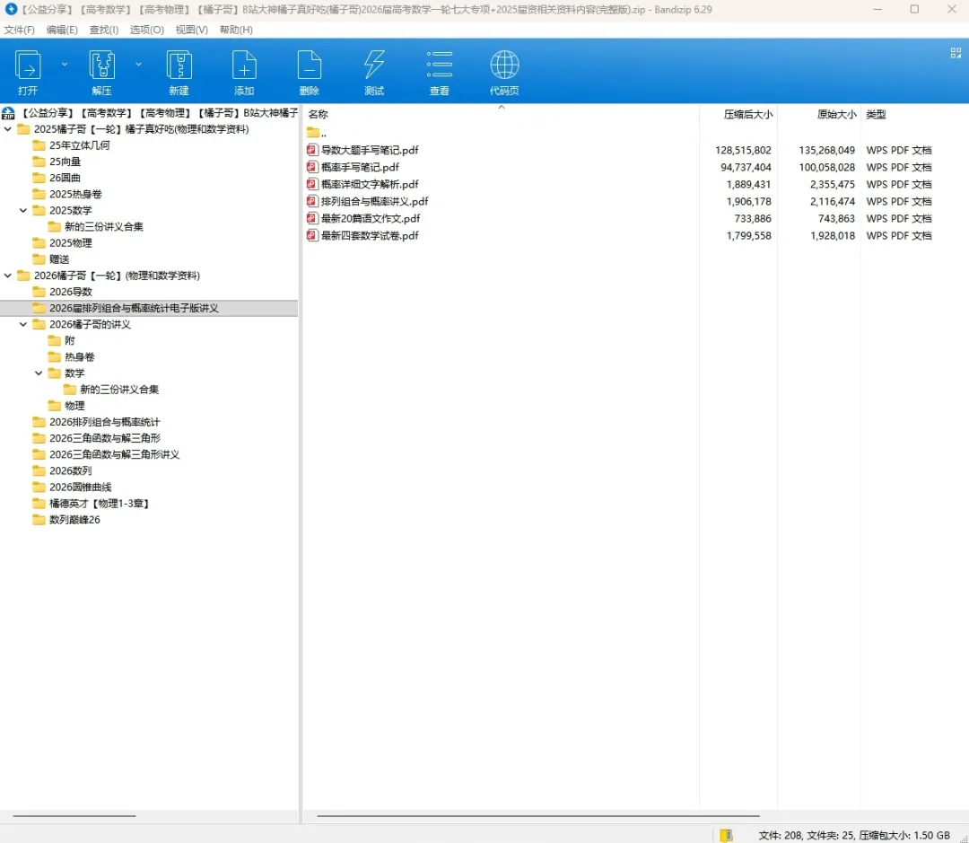Click the Test (测试) lightning icon
Viewport: 969px width, 843px height.
pos(374,65)
